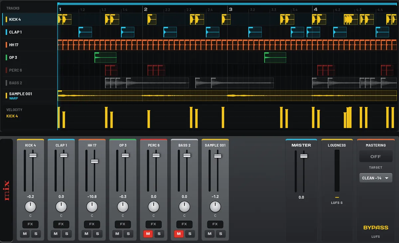Click the vertical mix panel label
The height and width of the screenshot is (243, 399).
pos(7,190)
